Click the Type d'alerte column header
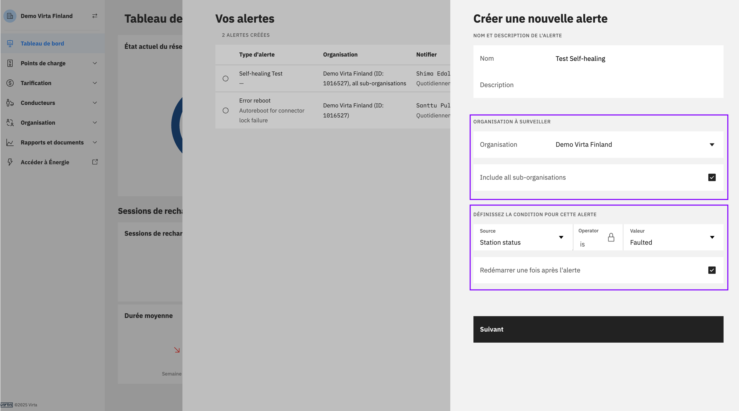 [x=257, y=54]
